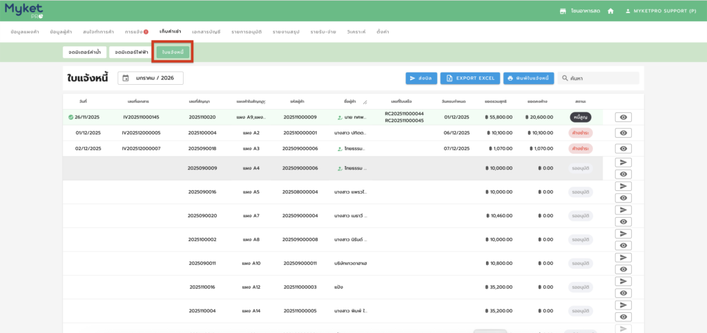Click the send icon for contract 2025090009

tap(623, 162)
